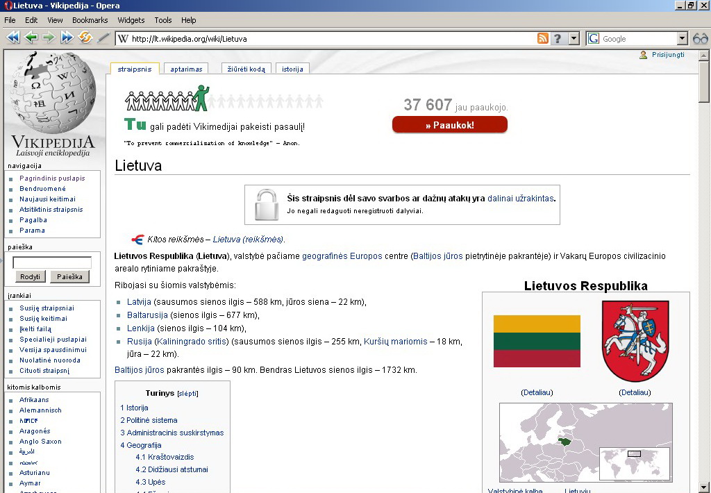
Task: Follow the Latvija link
Action: tap(138, 302)
